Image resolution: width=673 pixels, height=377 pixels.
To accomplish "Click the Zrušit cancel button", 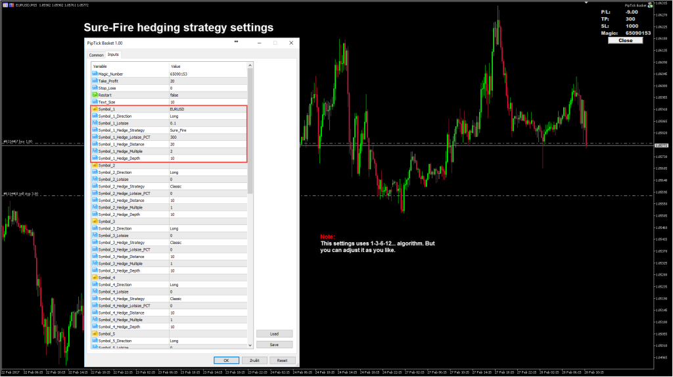I will (x=254, y=361).
